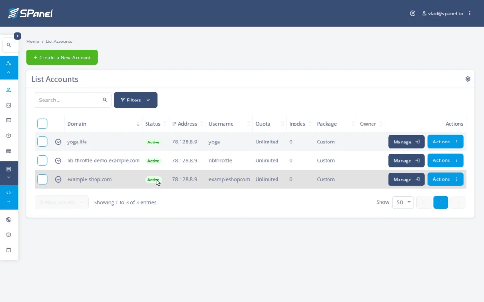Viewport: 484px width, 302px height.
Task: Click Active status badge of yoga.life
Action: [153, 142]
